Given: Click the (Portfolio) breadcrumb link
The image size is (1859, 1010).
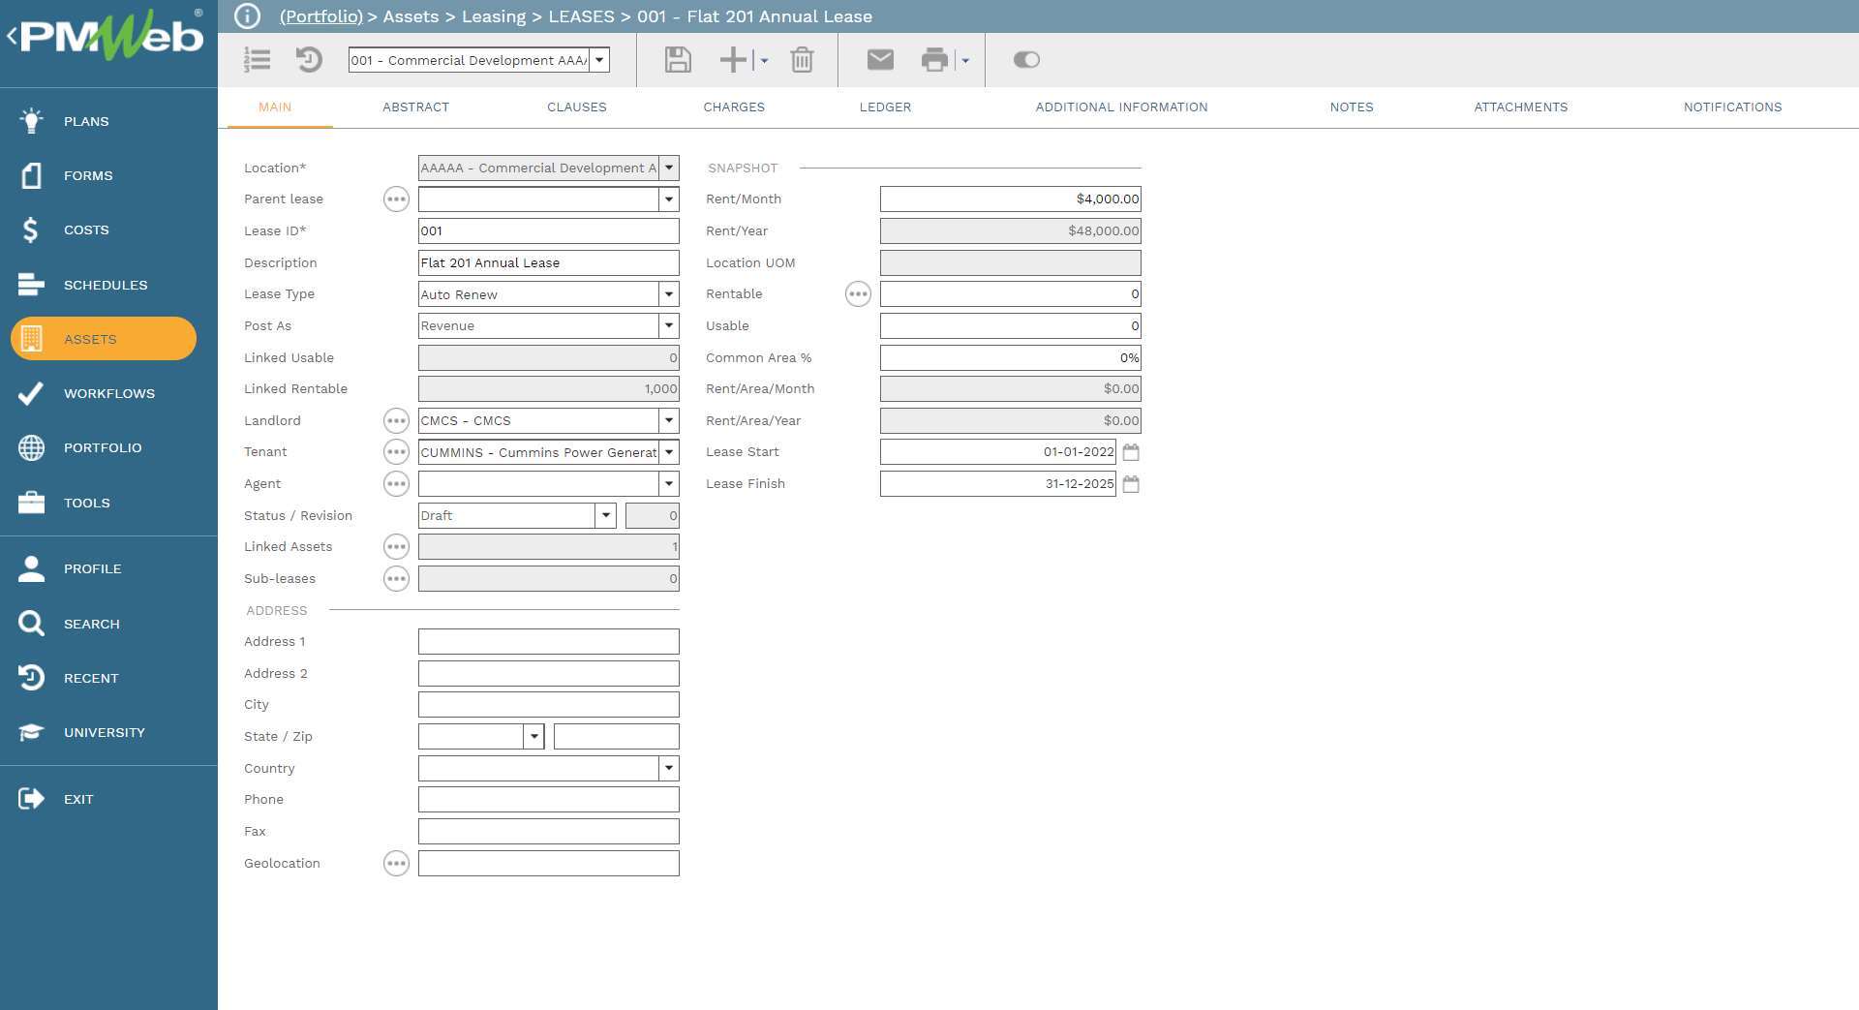Looking at the screenshot, I should [320, 16].
